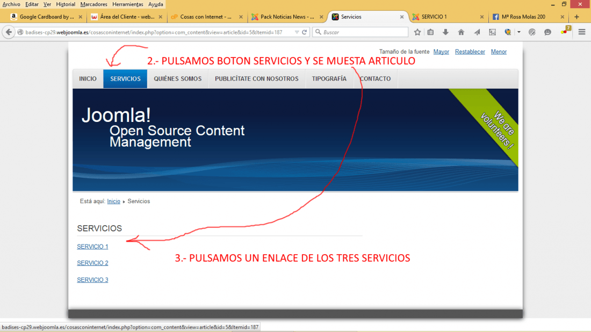Image resolution: width=591 pixels, height=332 pixels.
Task: Open the Ver menu
Action: click(x=47, y=4)
